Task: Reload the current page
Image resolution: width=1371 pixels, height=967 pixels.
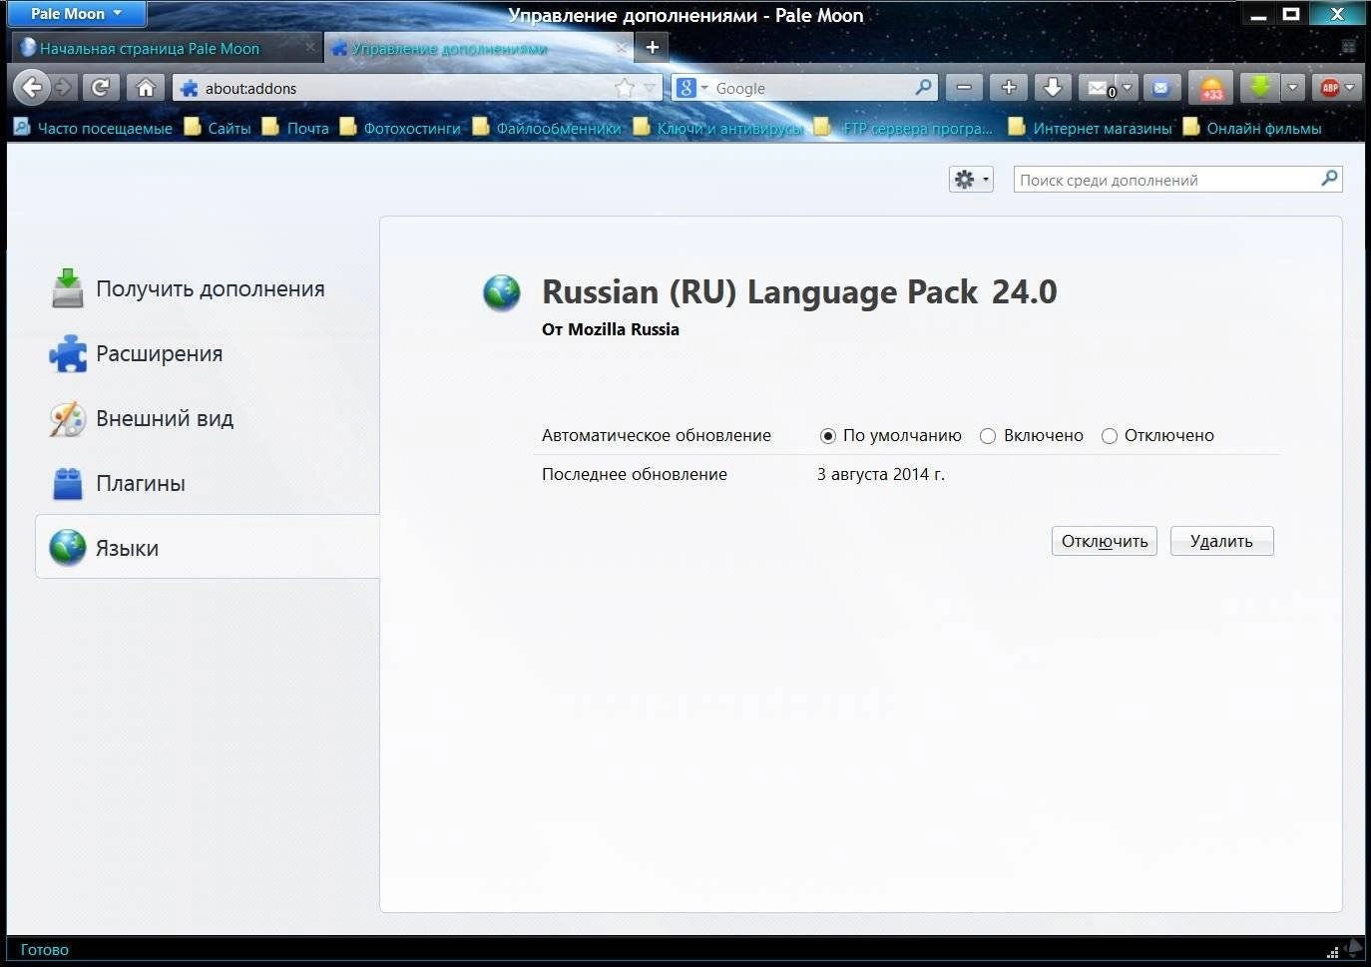Action: point(100,88)
